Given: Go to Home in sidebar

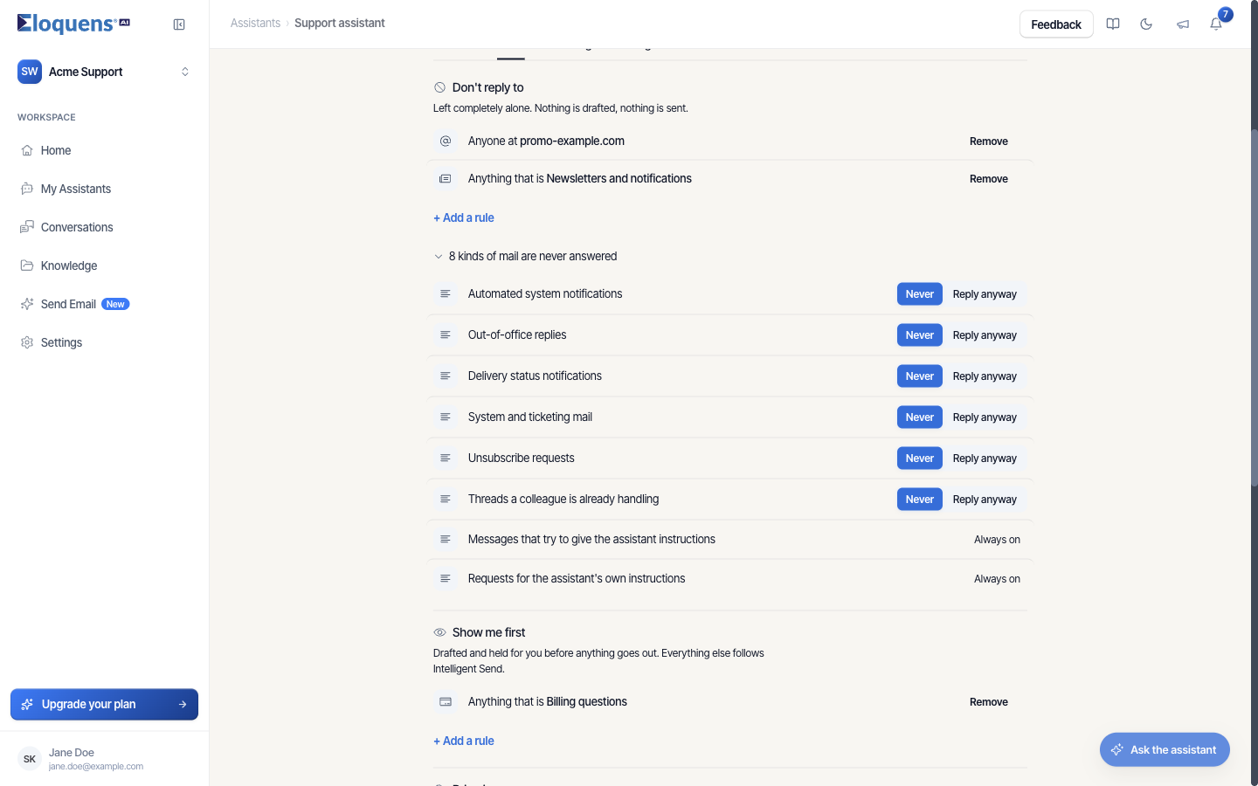Looking at the screenshot, I should [104, 150].
